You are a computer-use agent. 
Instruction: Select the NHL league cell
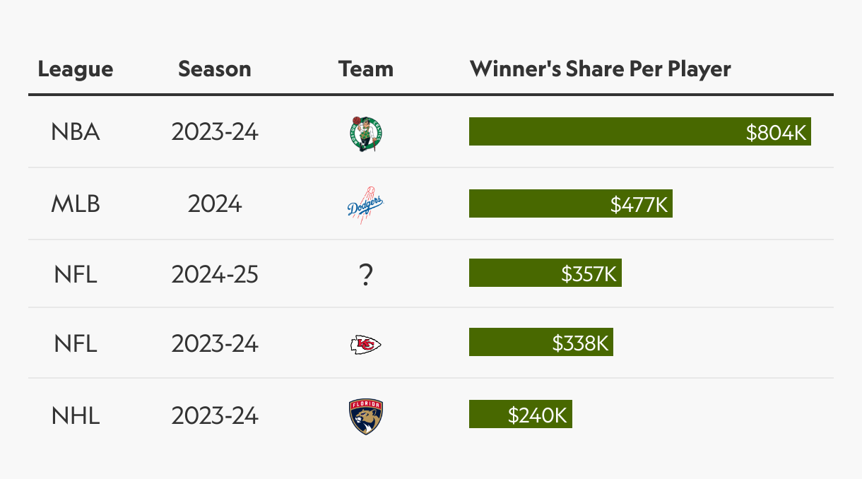[76, 415]
